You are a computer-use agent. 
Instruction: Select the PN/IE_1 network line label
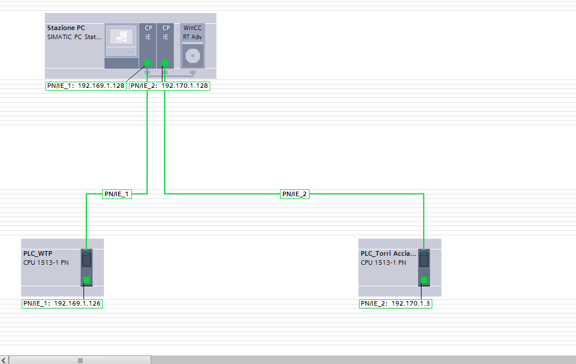click(x=117, y=194)
